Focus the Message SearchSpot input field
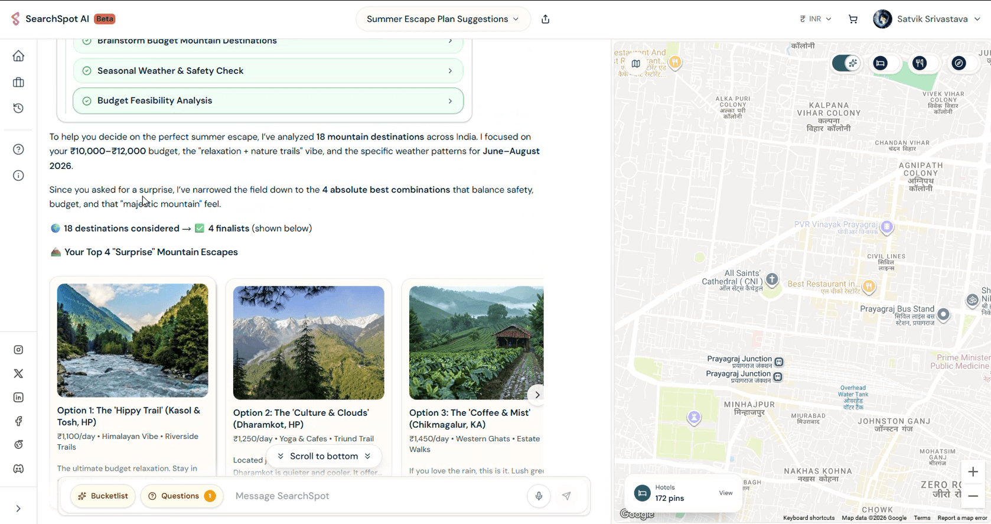Image resolution: width=991 pixels, height=524 pixels. pos(375,496)
